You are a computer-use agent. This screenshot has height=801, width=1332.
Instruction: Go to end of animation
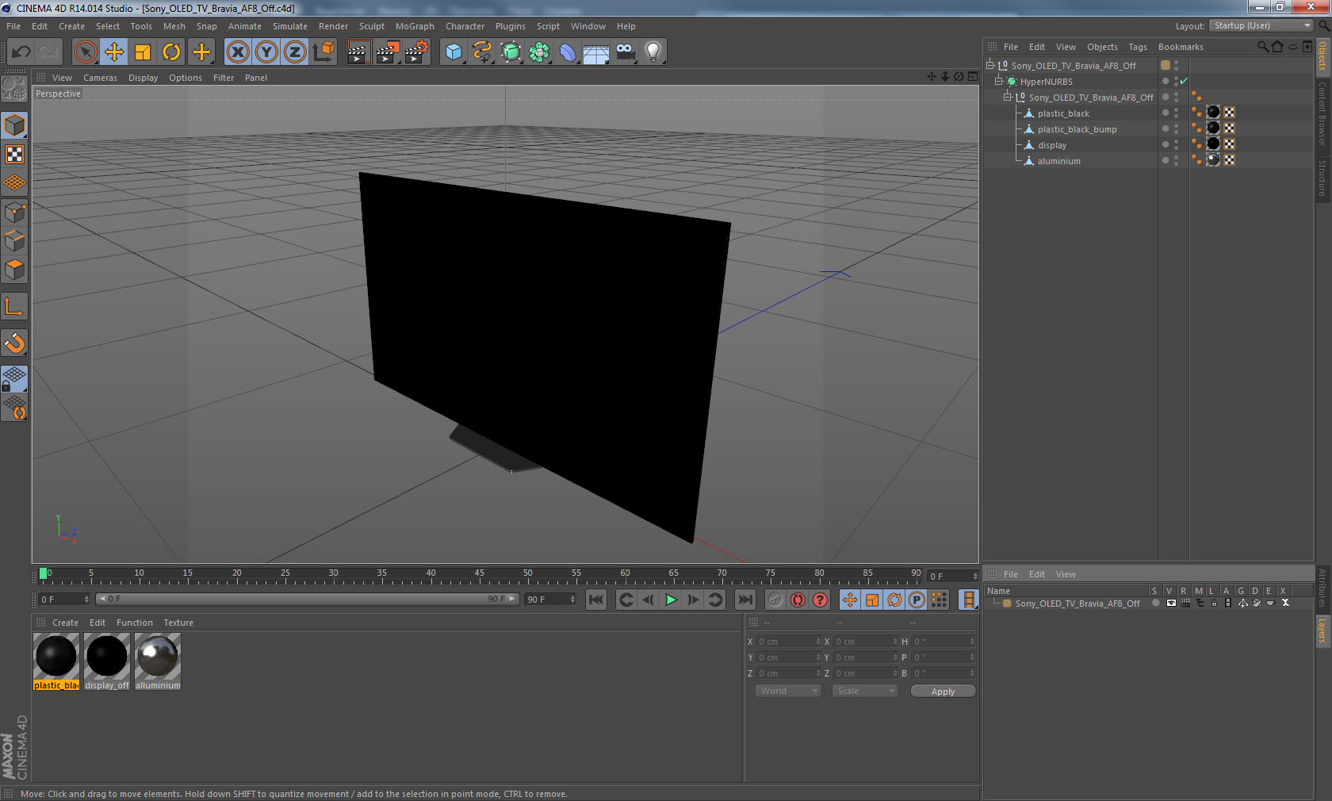(x=745, y=600)
